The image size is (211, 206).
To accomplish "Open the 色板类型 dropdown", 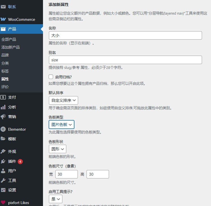I will pos(61,124).
